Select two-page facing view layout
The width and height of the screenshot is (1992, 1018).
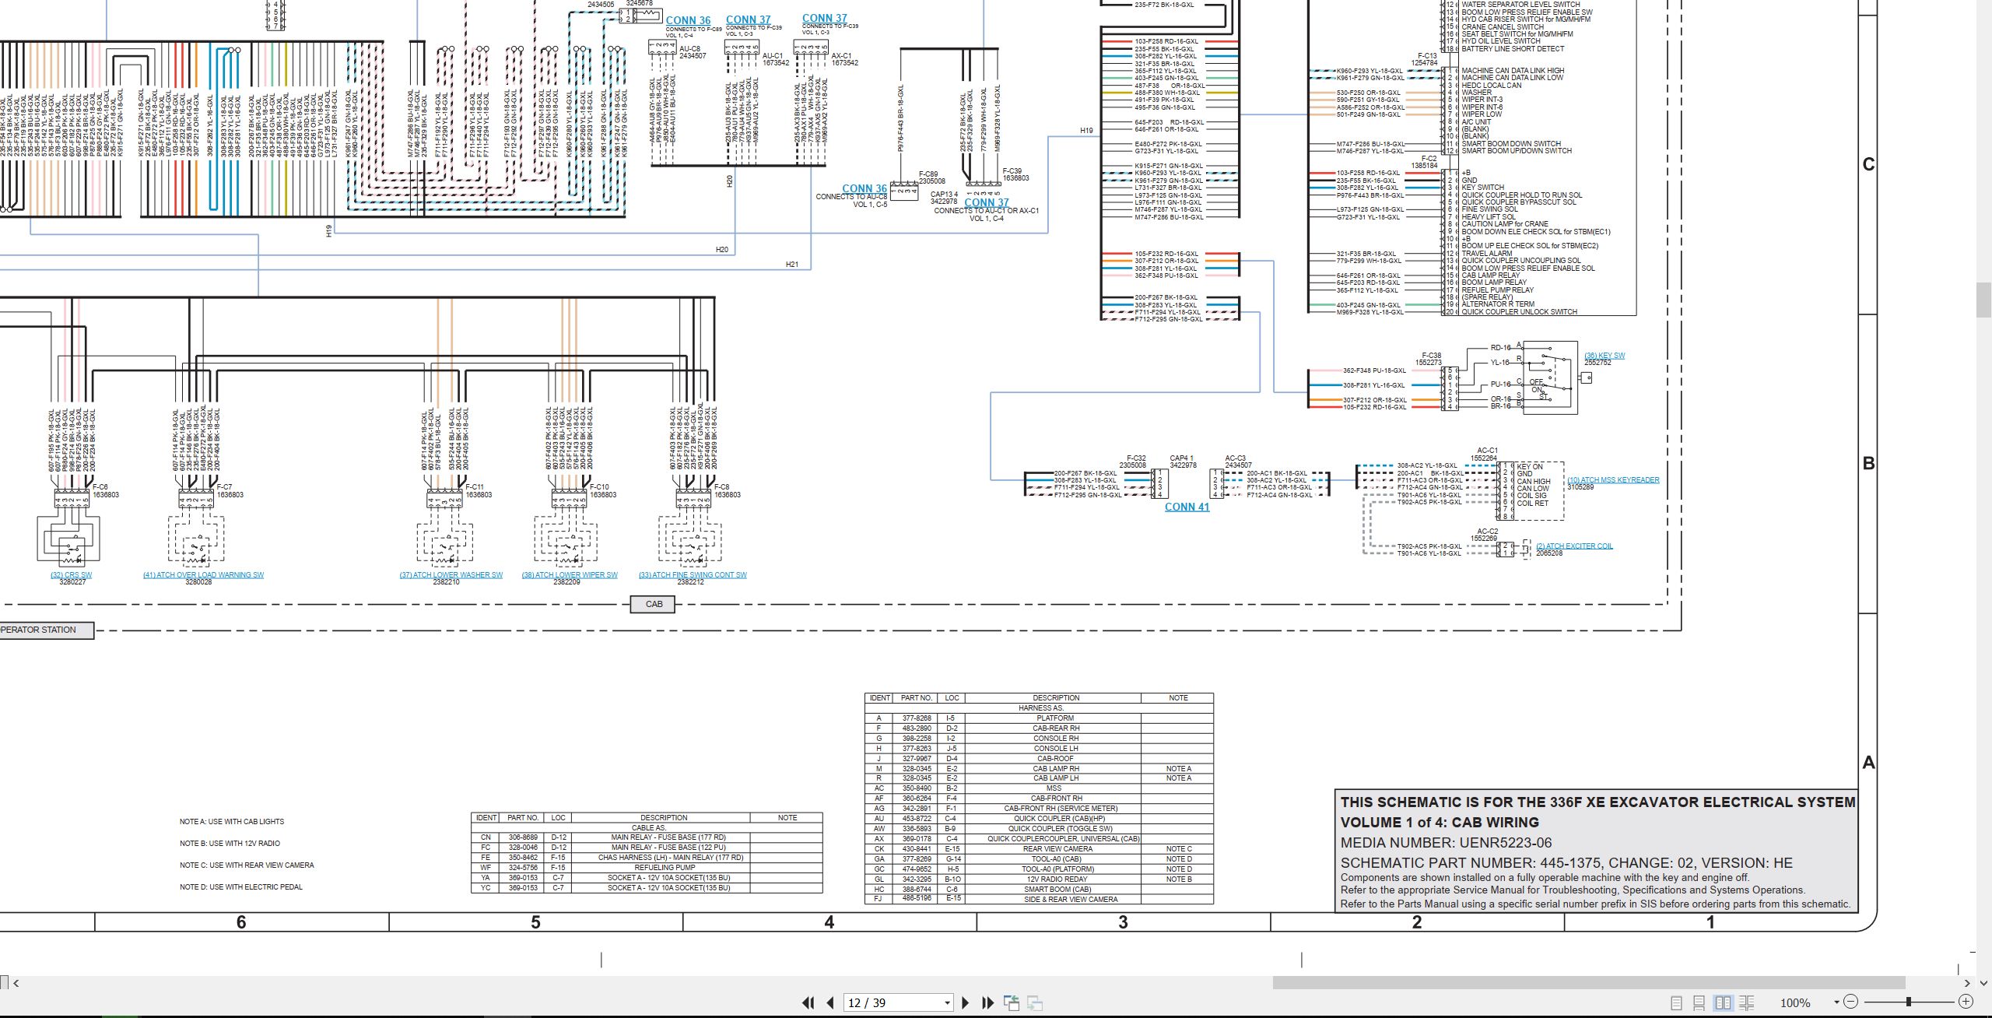coord(1724,1003)
